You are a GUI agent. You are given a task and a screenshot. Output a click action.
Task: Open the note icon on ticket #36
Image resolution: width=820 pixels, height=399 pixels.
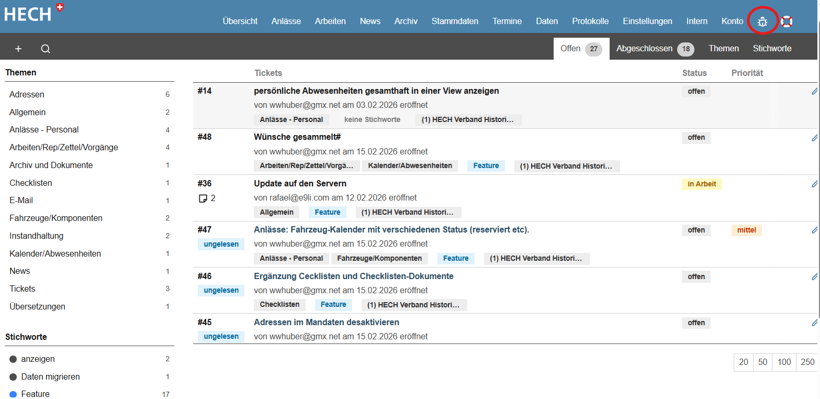coord(203,198)
